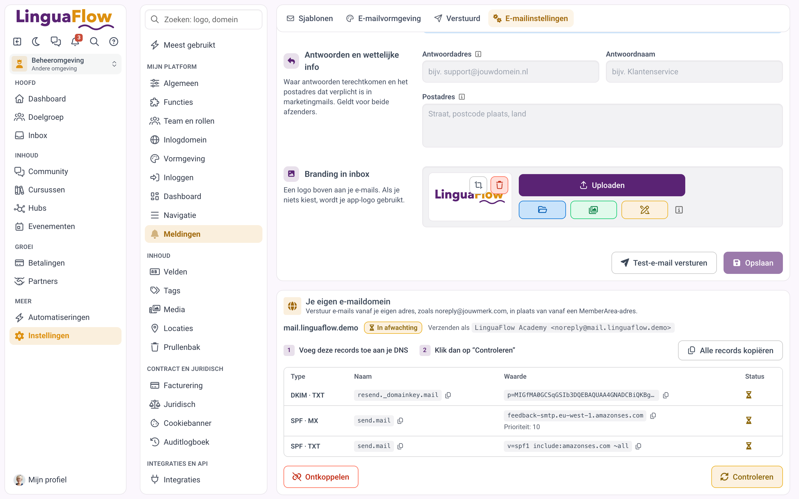The height and width of the screenshot is (499, 799).
Task: Open Inbox in sidebar
Action: point(65,135)
